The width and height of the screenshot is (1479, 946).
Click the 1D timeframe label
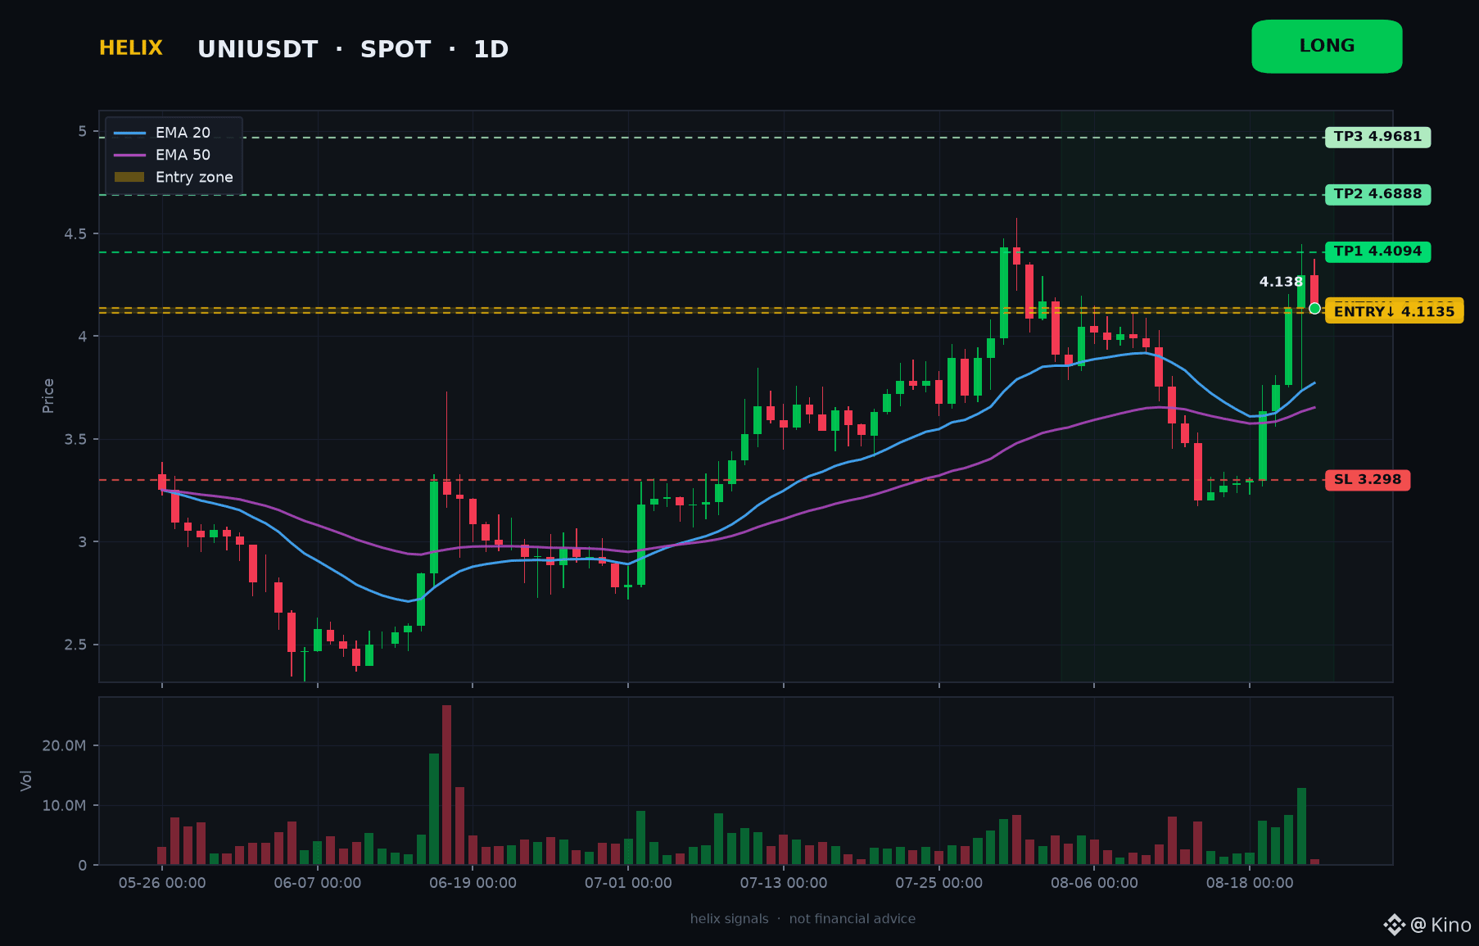[491, 50]
